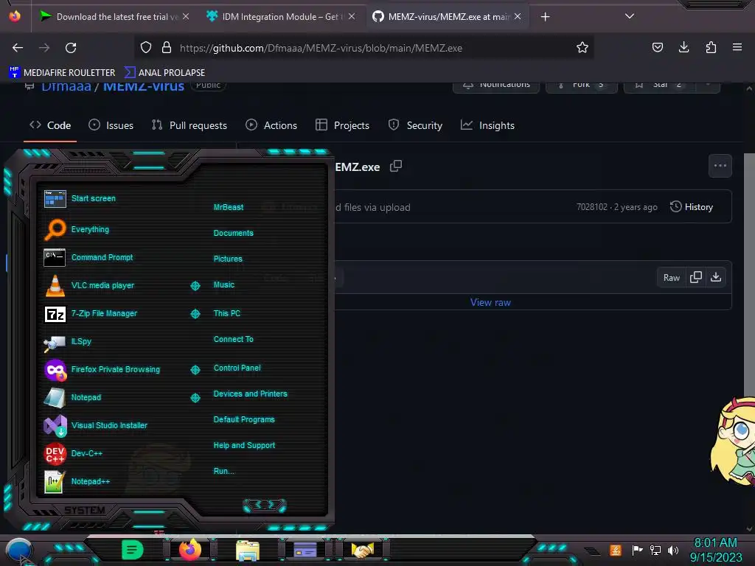Open Action Center flag tray icon
The width and height of the screenshot is (755, 566).
637,550
